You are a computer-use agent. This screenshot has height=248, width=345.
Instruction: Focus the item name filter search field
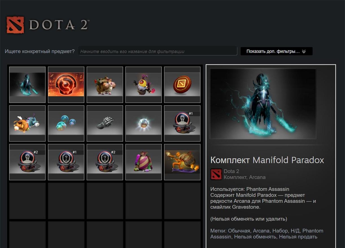click(158, 51)
